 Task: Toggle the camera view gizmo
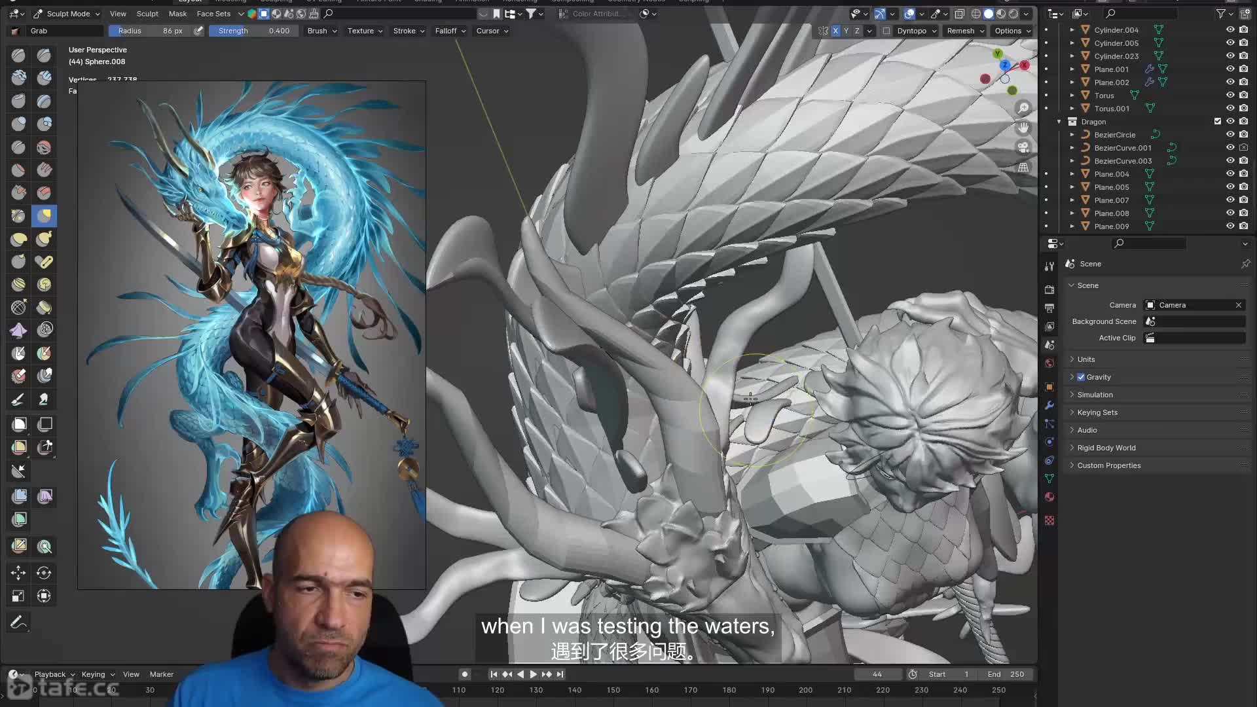coord(1023,147)
